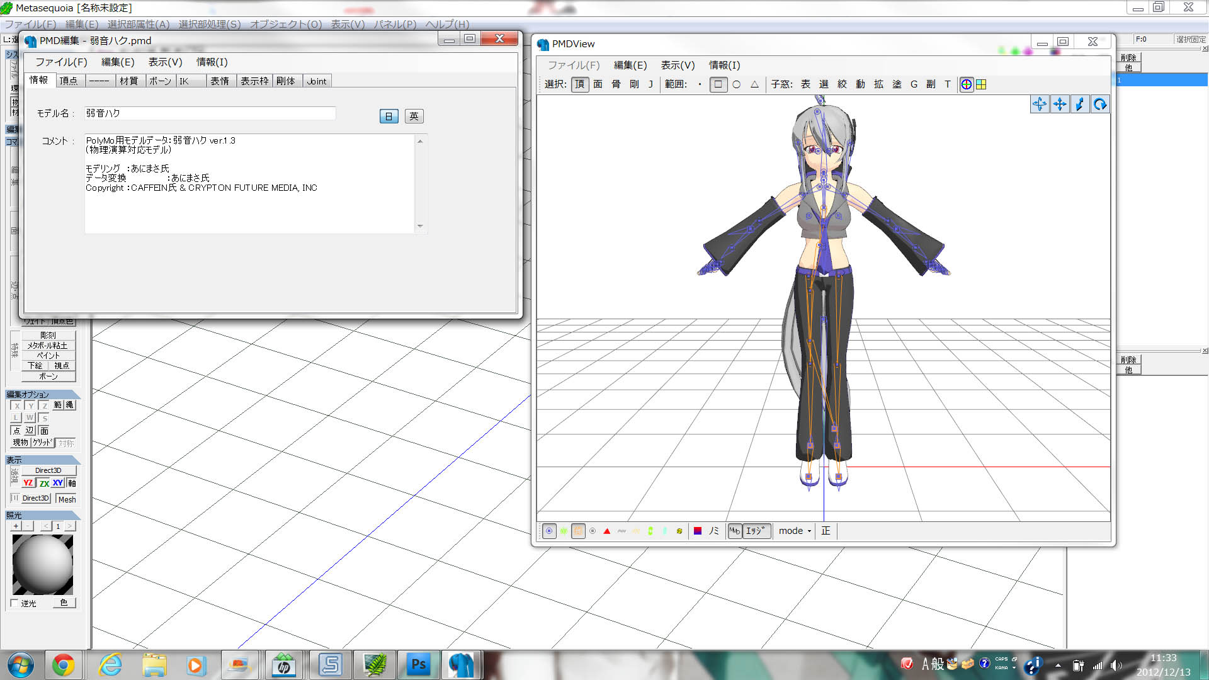Screen dimensions: 1209x680
Task: Click the 彫刻 sculpt button
Action: [x=48, y=336]
